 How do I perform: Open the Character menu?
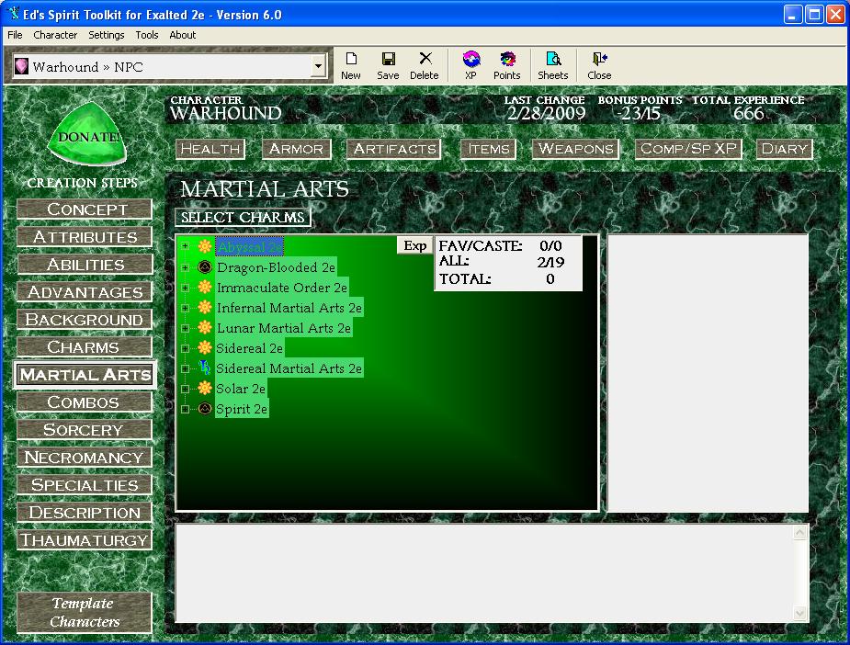point(55,35)
